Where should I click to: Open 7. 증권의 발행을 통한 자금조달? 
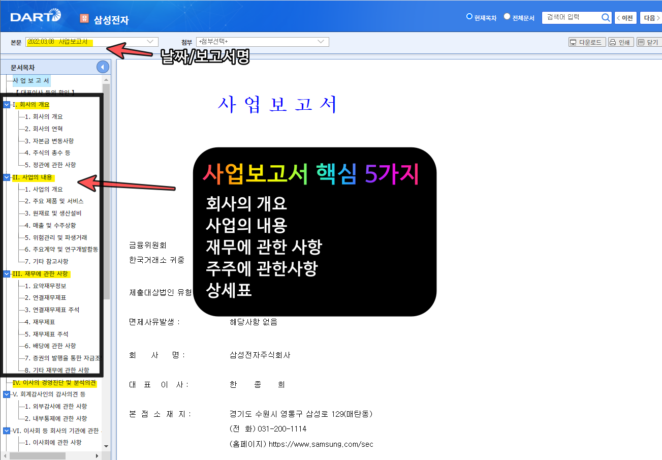62,358
